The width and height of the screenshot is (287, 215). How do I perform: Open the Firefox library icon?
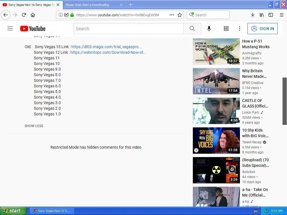[262, 15]
